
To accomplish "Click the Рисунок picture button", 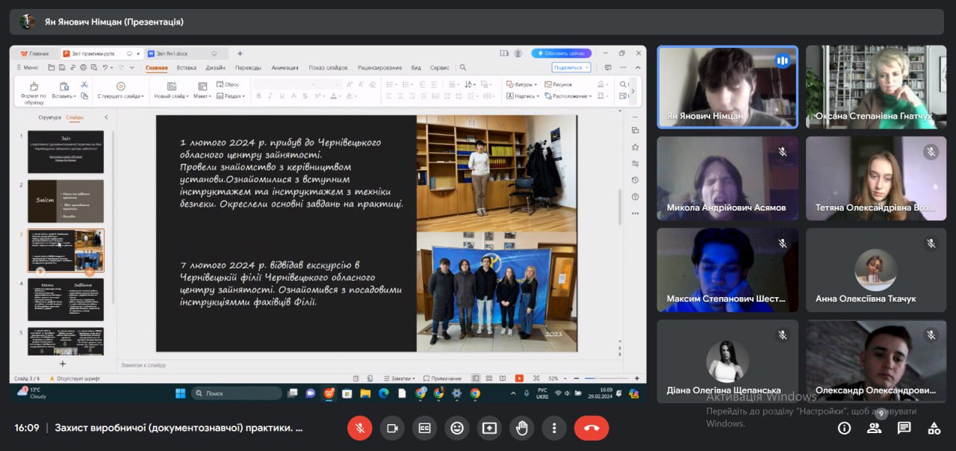I will (559, 85).
